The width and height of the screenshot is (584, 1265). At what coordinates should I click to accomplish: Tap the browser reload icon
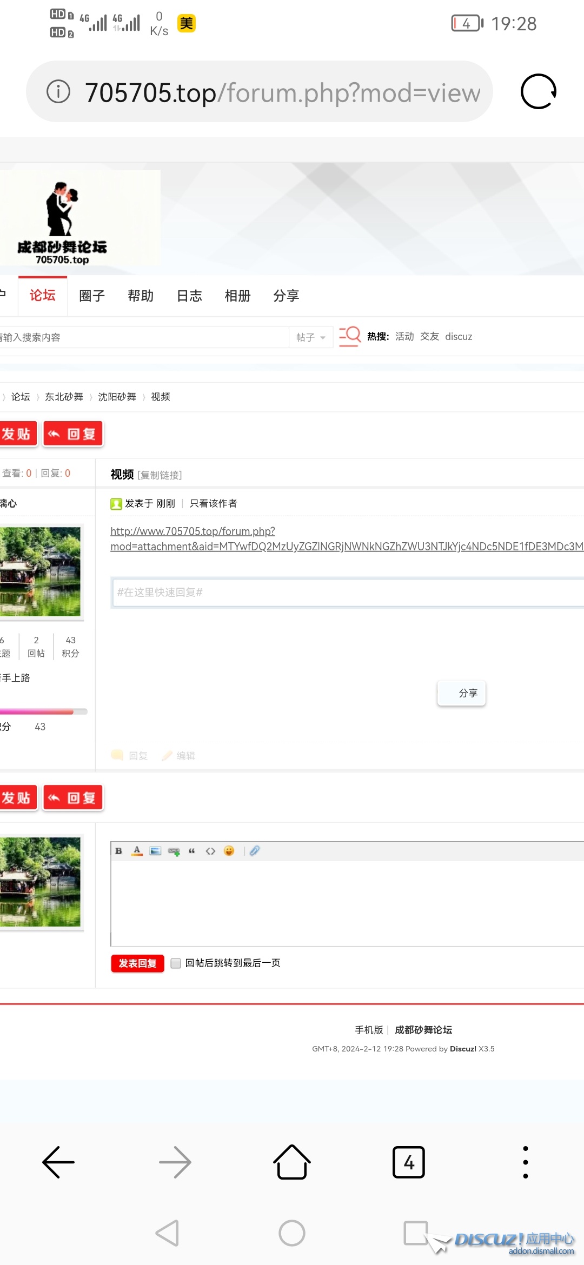(x=539, y=91)
